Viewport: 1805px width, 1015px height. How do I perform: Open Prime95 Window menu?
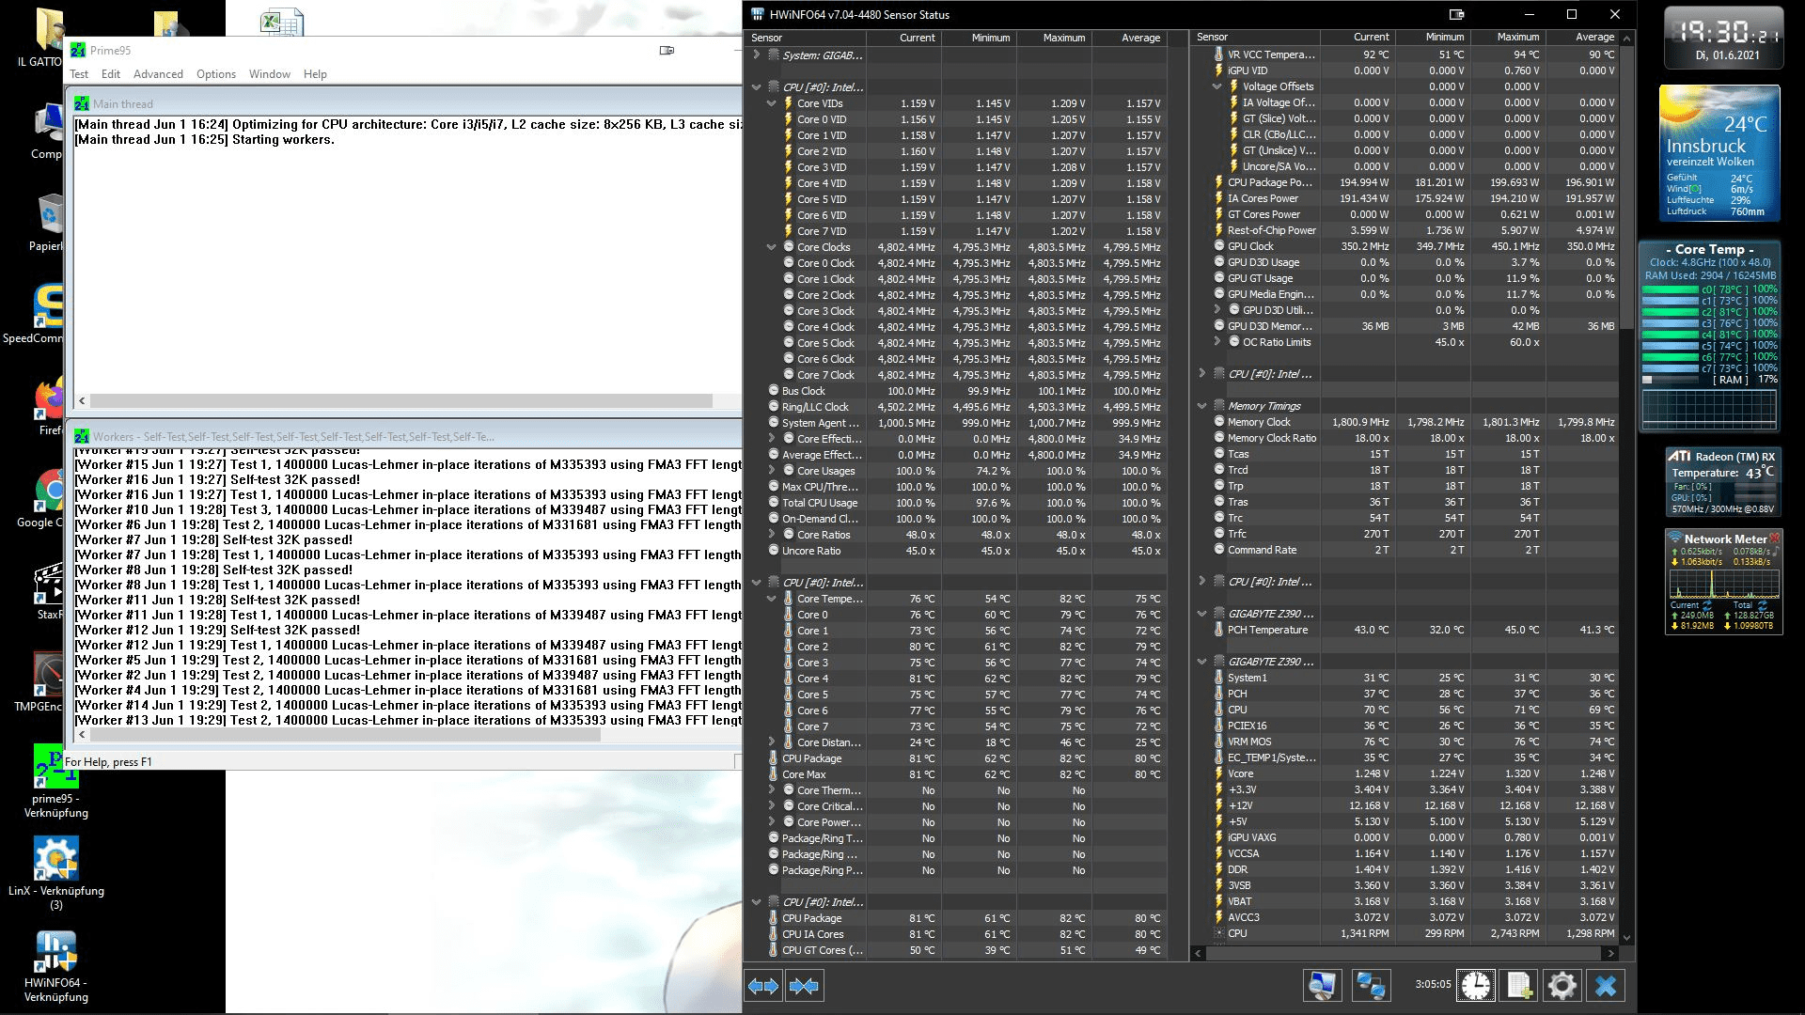pos(270,74)
